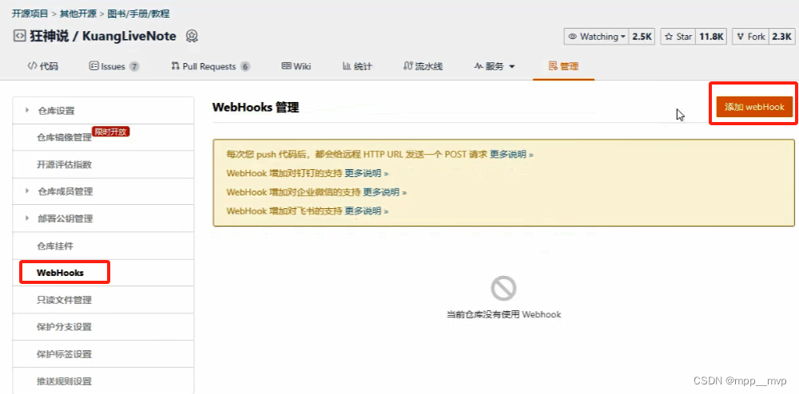Image resolution: width=799 pixels, height=394 pixels.
Task: Click the repository code icon before 狂神说
Action: (19, 37)
